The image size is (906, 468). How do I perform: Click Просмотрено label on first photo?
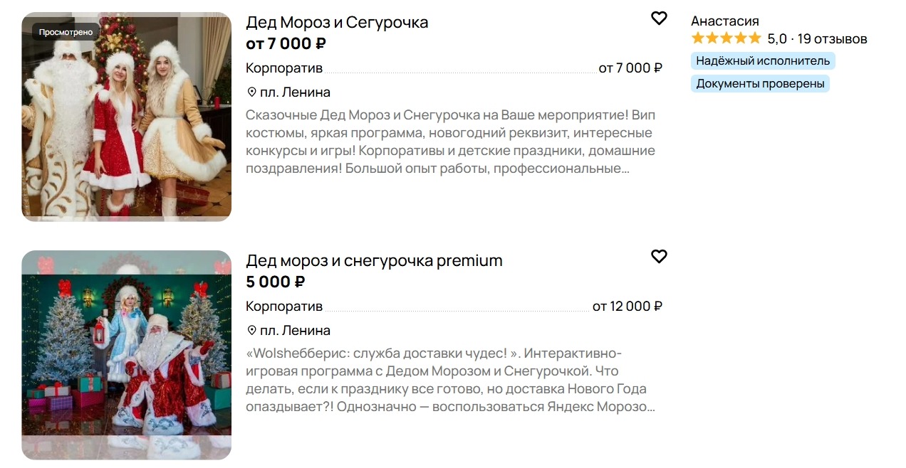coord(66,32)
